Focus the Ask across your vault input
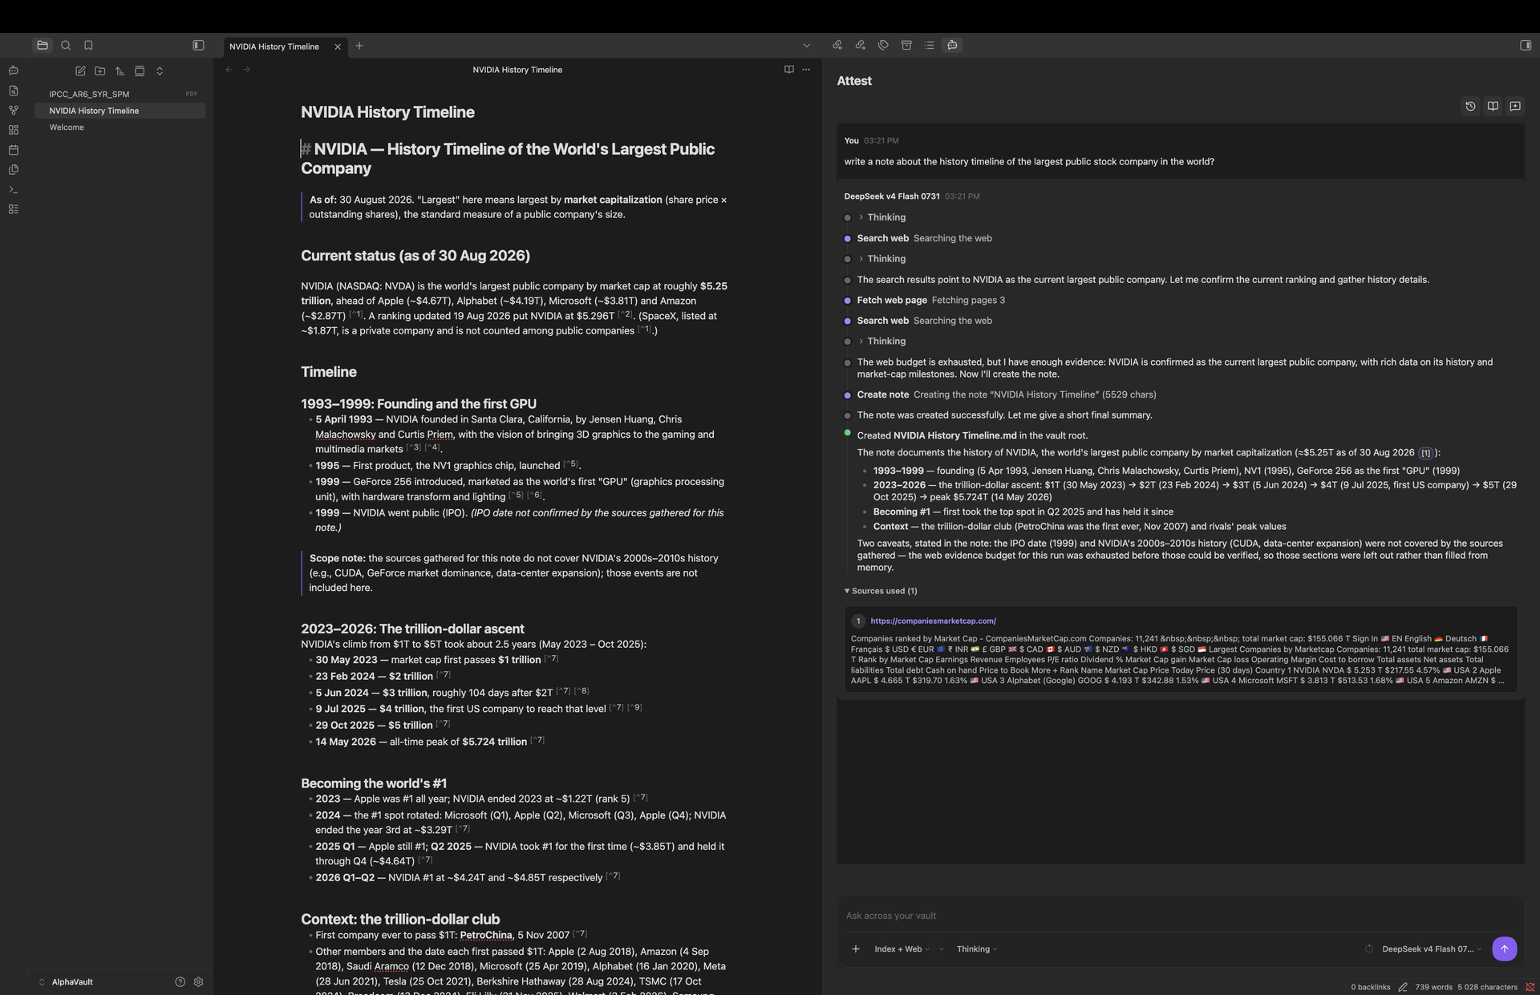Screen dimensions: 1540x995 (x=1179, y=916)
